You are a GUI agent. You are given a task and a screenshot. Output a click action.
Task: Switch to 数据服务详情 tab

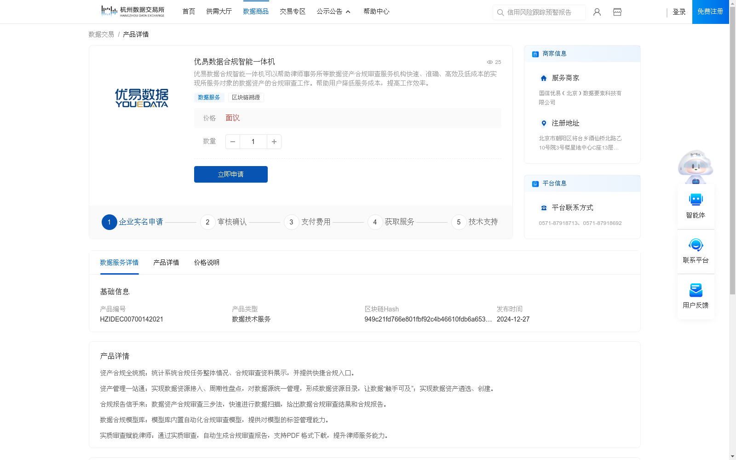coord(119,263)
